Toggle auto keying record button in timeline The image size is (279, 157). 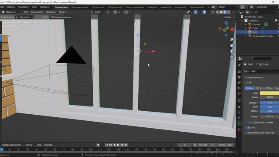(x=98, y=145)
